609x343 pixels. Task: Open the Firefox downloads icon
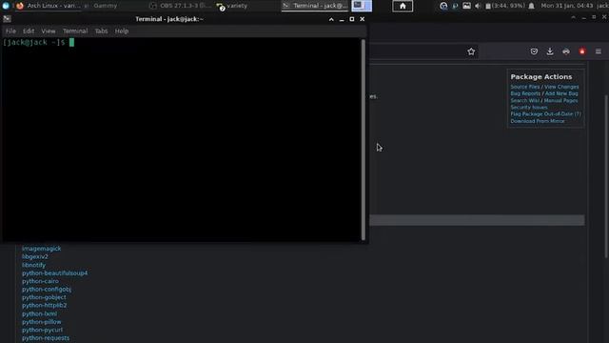[x=550, y=51]
